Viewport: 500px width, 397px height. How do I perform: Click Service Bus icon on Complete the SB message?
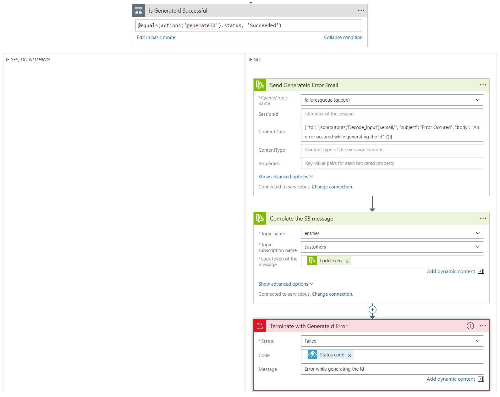point(260,218)
